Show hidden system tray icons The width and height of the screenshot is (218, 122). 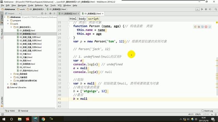pos(181,119)
